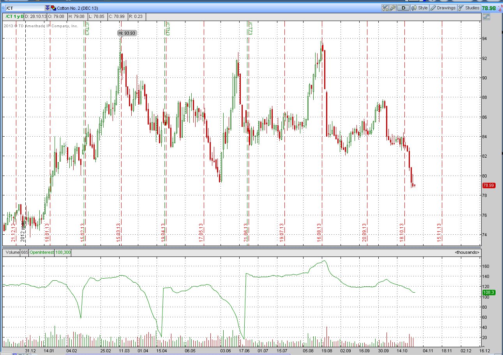Screen dimensions: 503x355
Task: Click the OpenInterest label
Action: (42, 252)
